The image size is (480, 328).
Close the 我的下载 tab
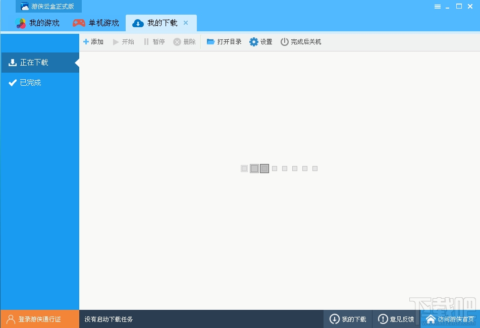click(185, 23)
